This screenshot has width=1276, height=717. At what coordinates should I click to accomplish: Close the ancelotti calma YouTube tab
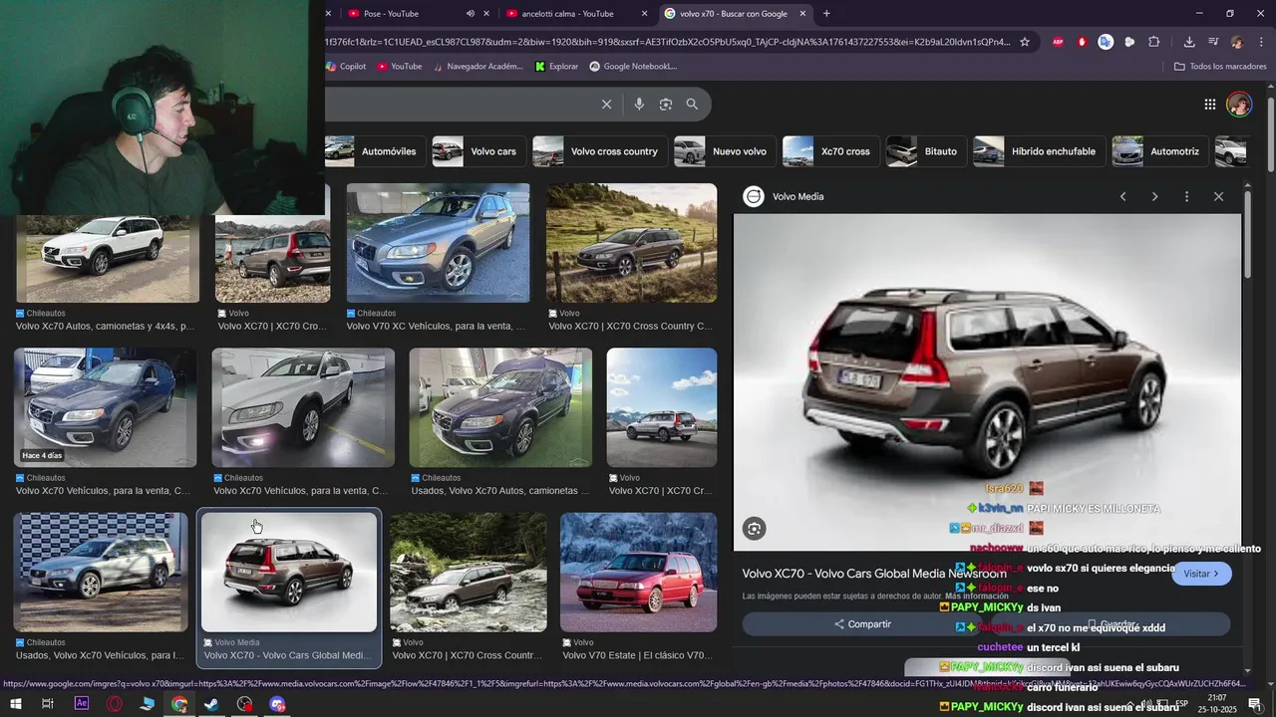point(644,13)
